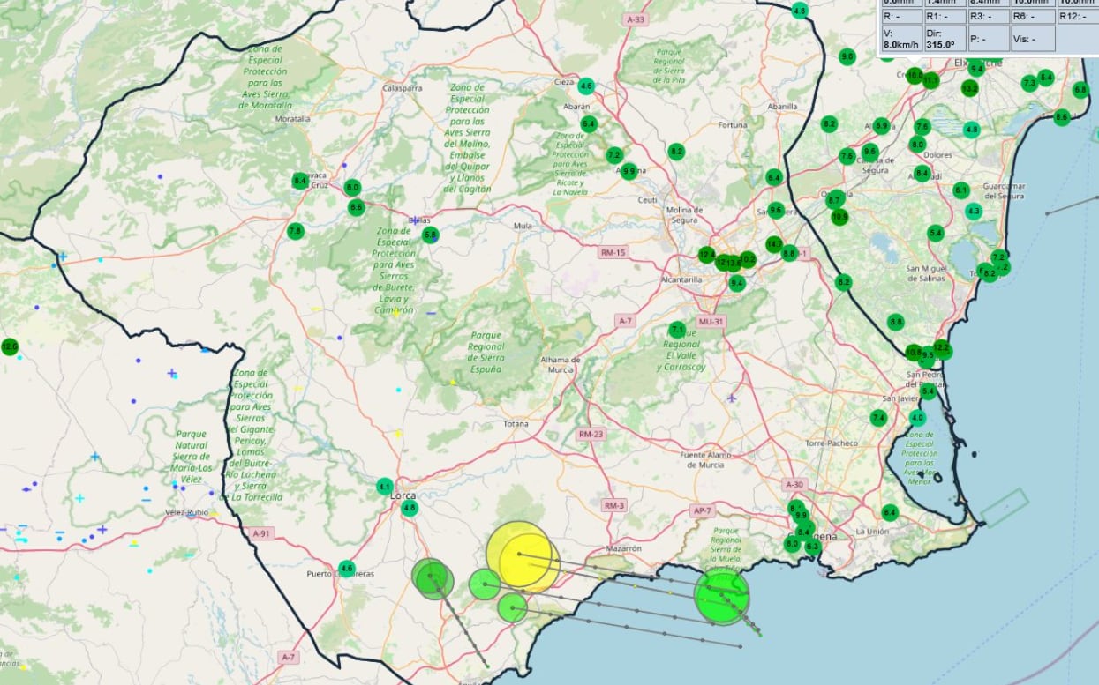Viewport: 1099px width, 685px height.
Task: Click the Dir 315.0º cell in popup
Action: [944, 38]
